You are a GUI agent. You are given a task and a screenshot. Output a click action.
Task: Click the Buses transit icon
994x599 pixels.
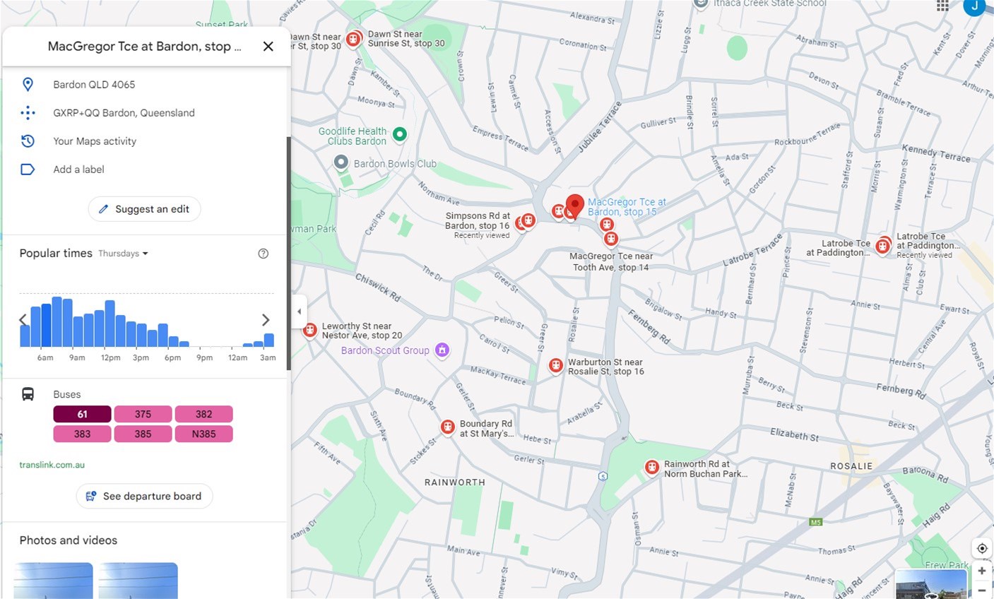(x=28, y=394)
